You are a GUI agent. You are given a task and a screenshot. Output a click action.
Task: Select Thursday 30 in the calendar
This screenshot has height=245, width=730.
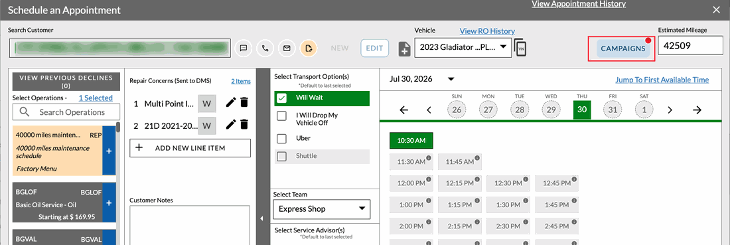tap(582, 110)
